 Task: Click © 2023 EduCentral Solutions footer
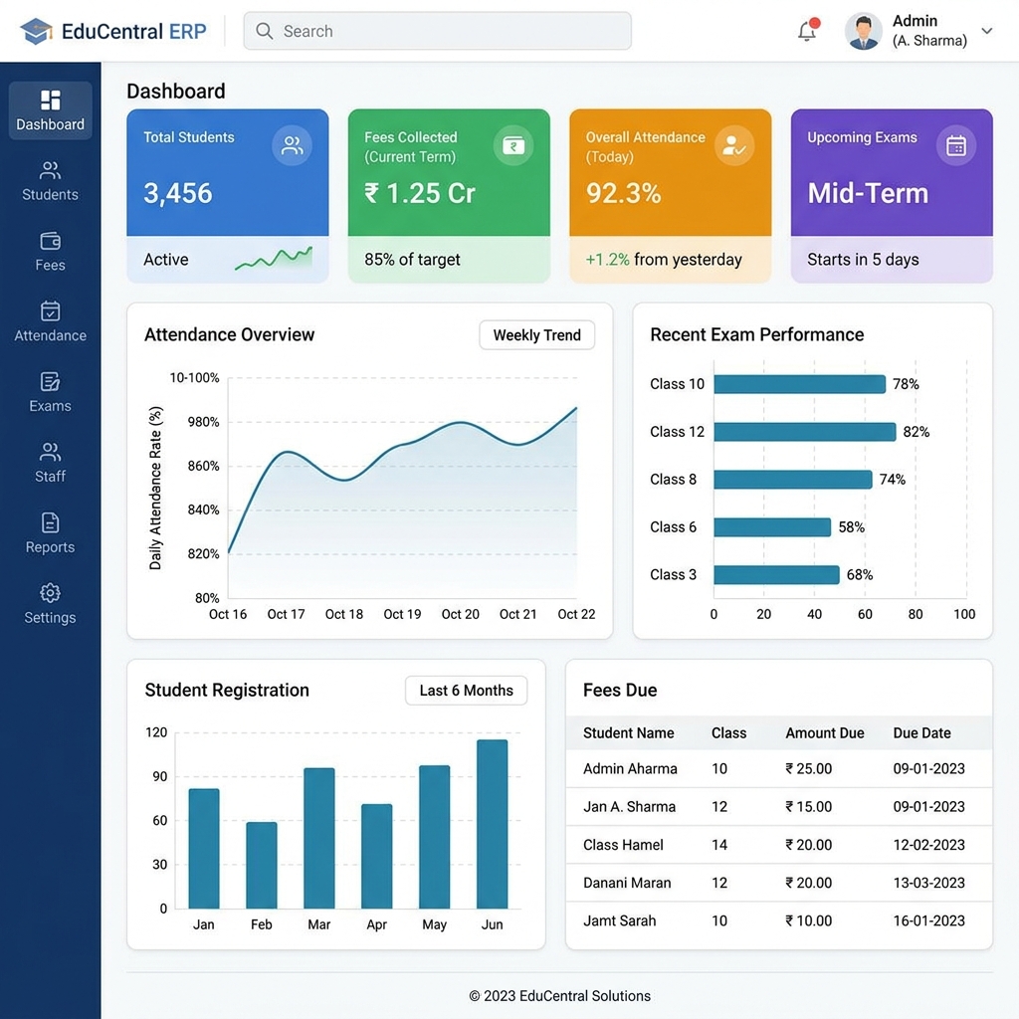point(559,995)
